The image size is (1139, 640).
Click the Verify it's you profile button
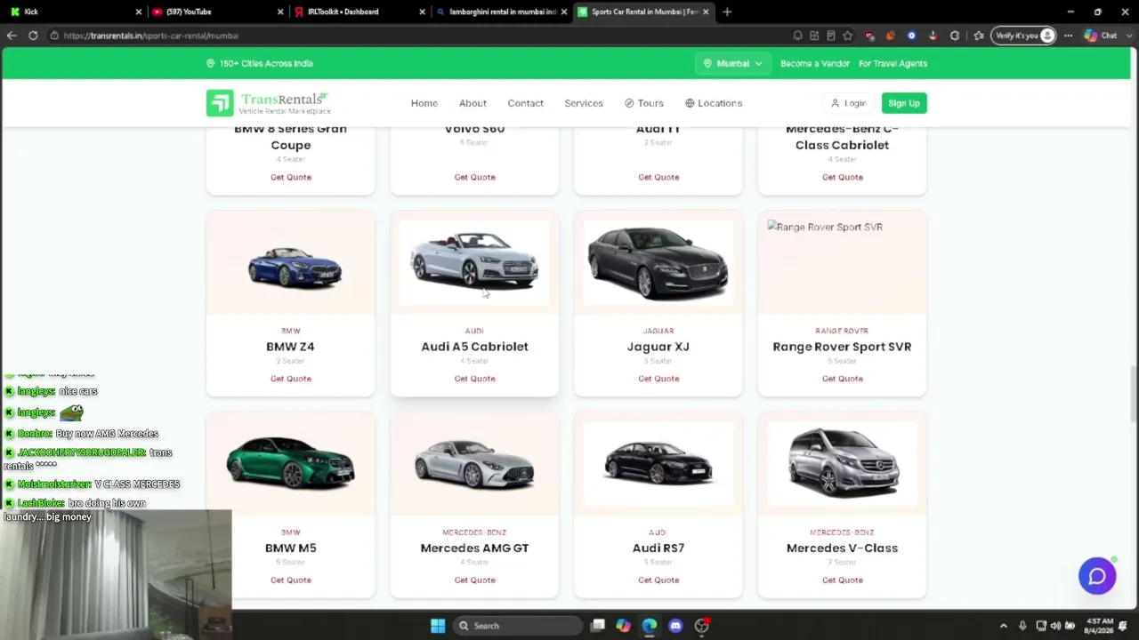[x=1024, y=36]
